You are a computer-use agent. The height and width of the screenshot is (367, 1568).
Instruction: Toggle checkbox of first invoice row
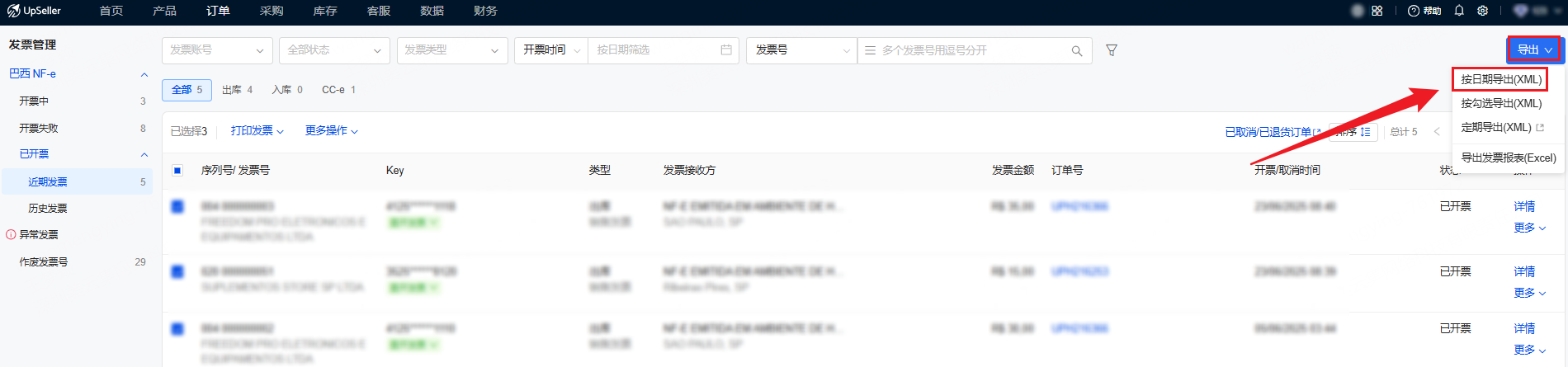tap(177, 206)
